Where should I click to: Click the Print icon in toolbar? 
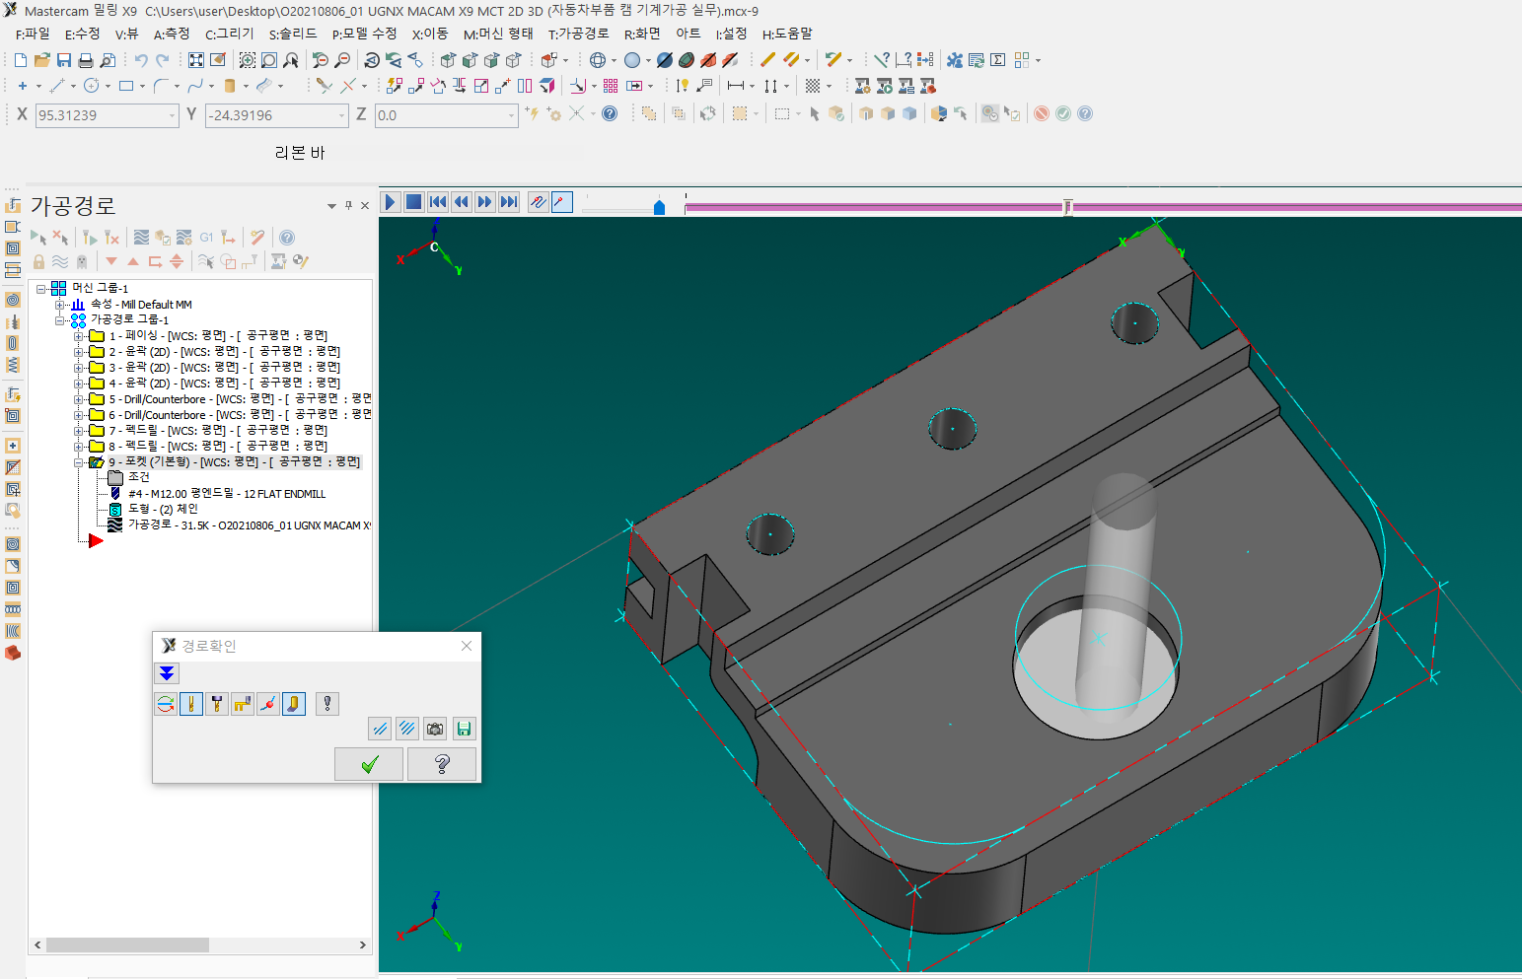[x=86, y=60]
